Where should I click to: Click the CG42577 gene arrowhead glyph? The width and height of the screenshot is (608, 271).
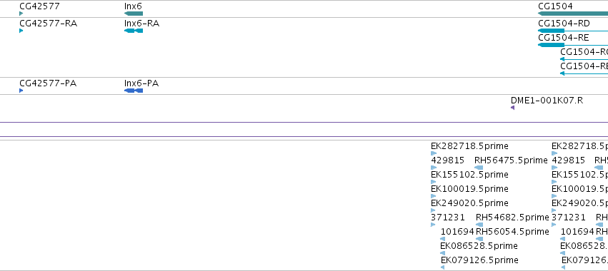[21, 14]
